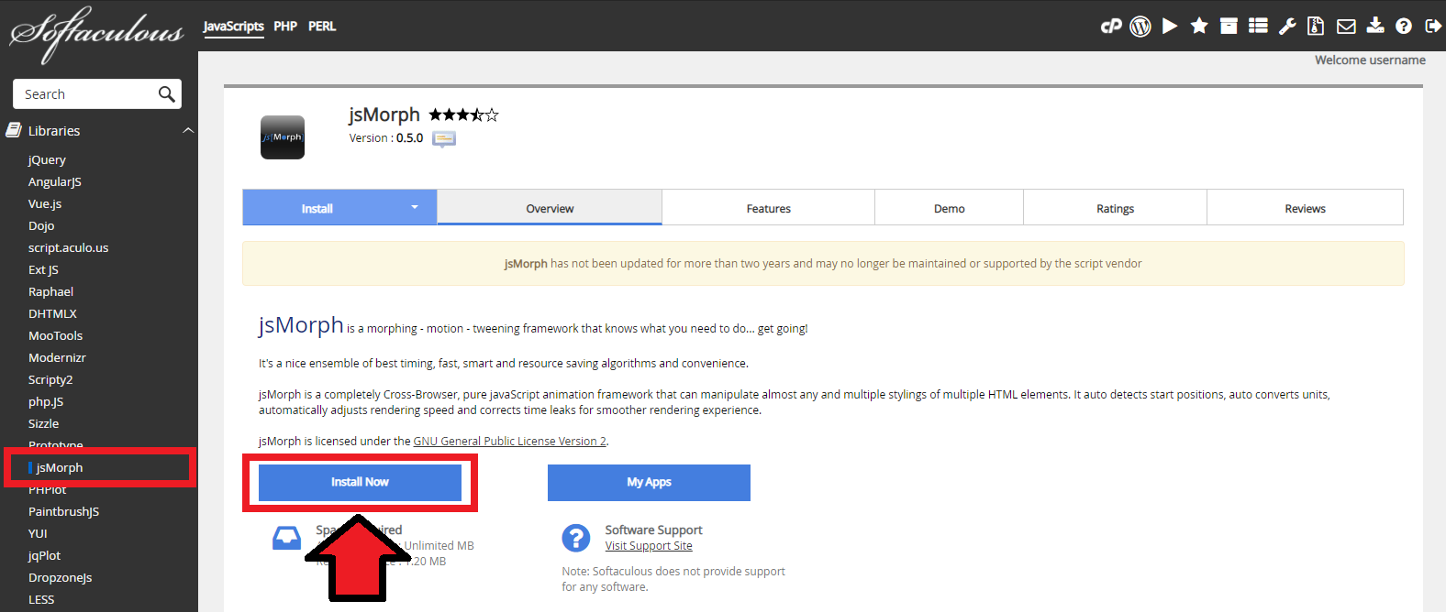1446x612 pixels.
Task: Select AngularJS from the Libraries list
Action: [x=55, y=182]
